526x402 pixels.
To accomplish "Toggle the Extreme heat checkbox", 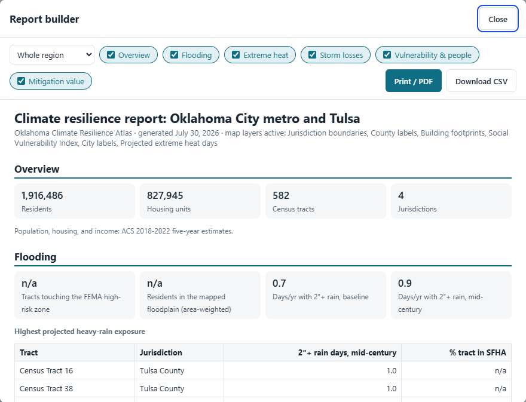I will (236, 55).
